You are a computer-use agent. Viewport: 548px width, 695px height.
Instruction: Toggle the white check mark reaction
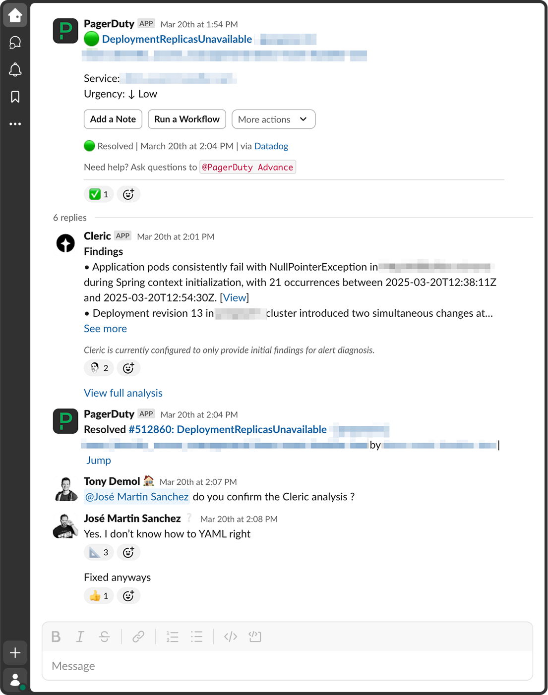click(x=99, y=194)
